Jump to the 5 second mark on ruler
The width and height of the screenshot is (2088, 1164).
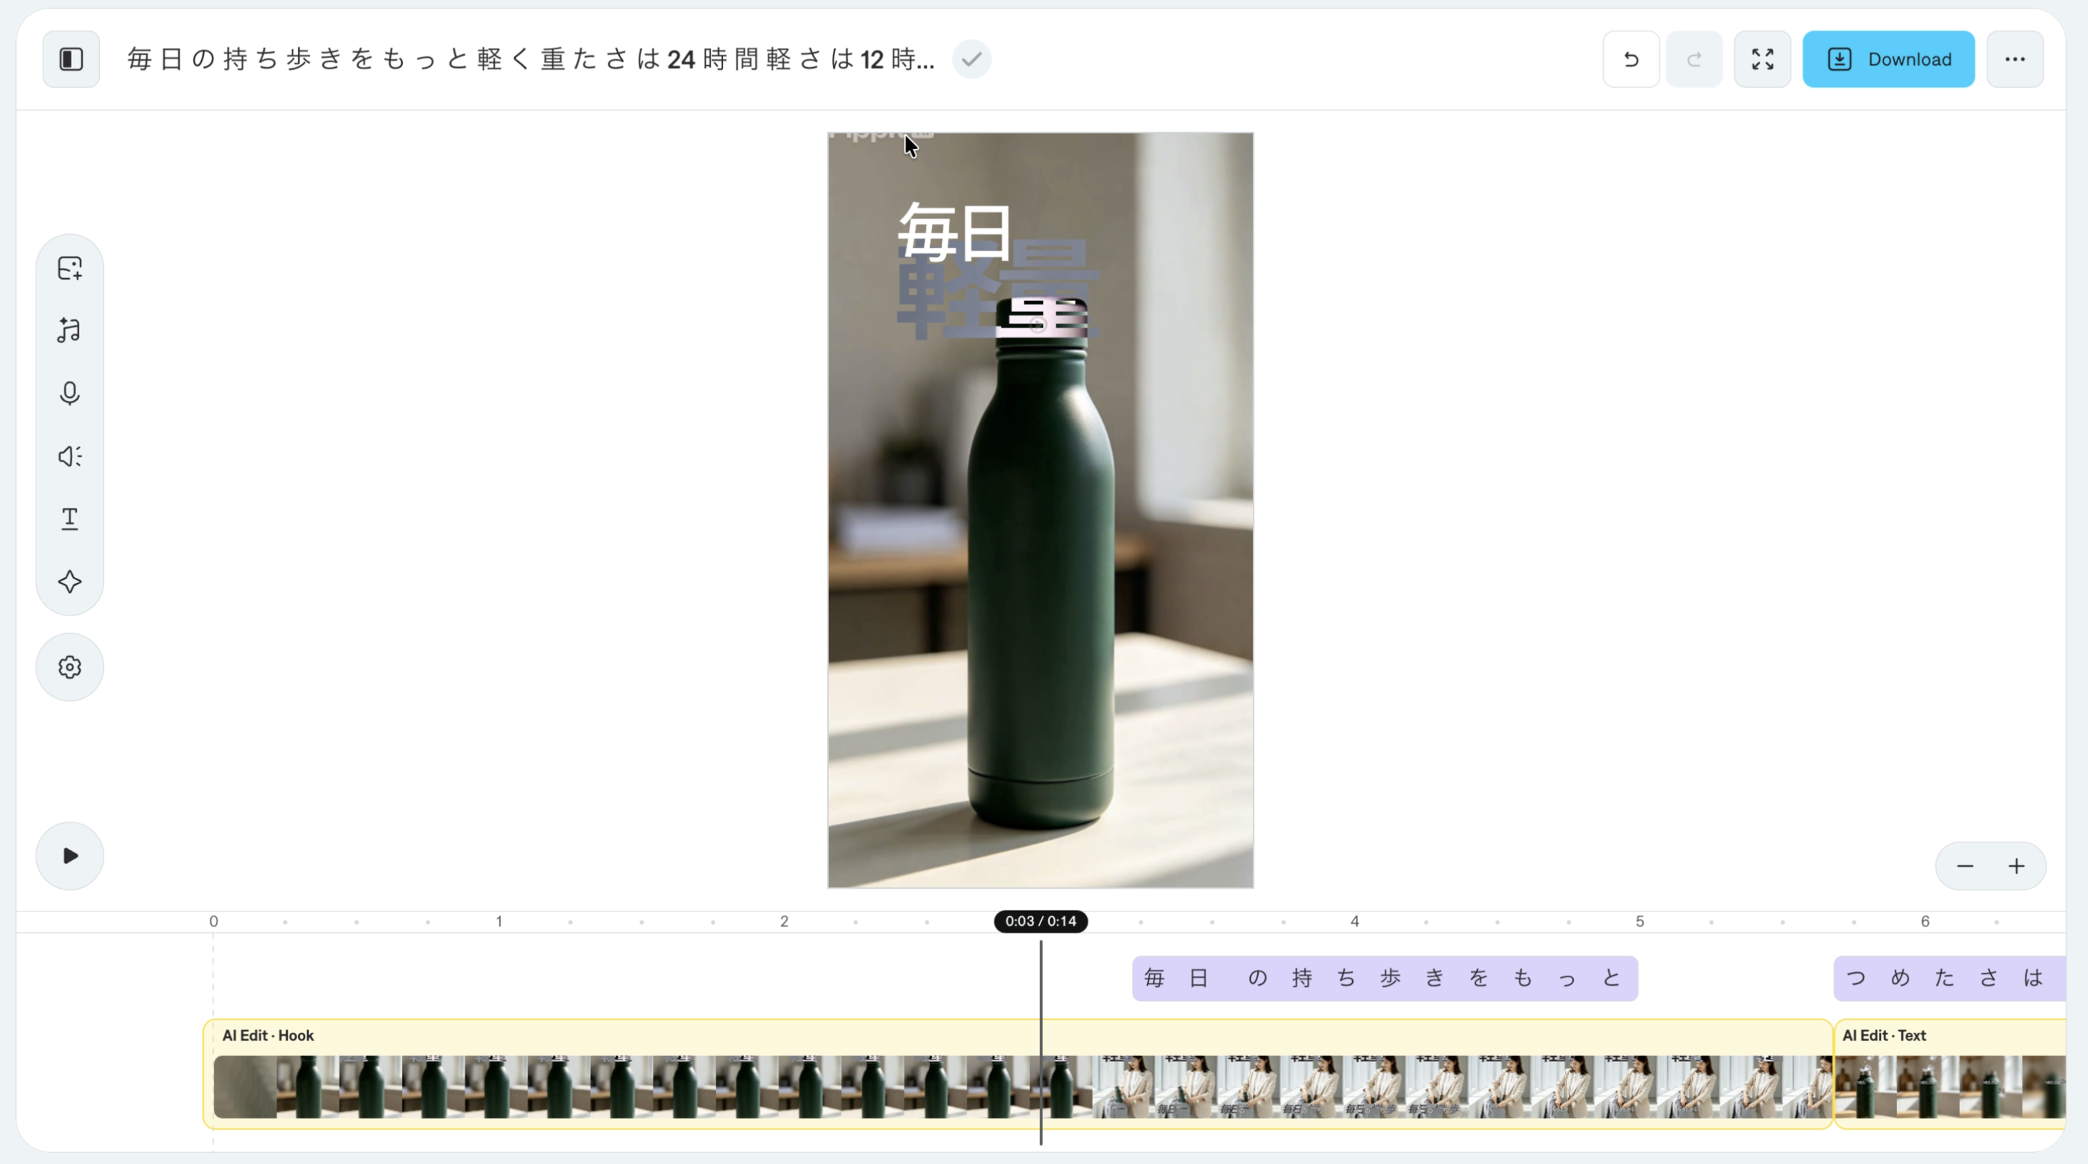tap(1639, 921)
